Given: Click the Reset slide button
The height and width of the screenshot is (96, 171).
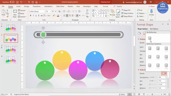Looking at the screenshot, I should (21, 14).
